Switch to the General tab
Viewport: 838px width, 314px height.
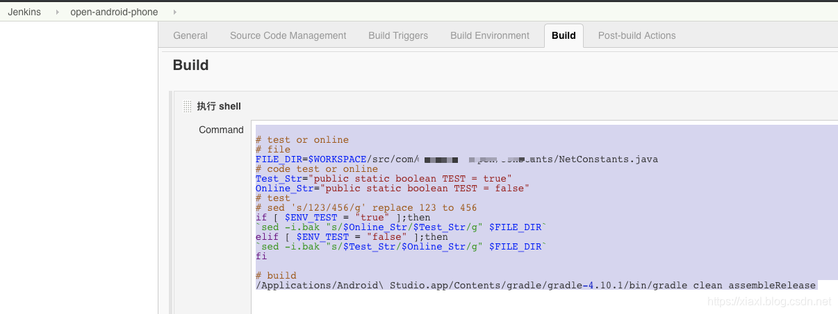(x=190, y=35)
